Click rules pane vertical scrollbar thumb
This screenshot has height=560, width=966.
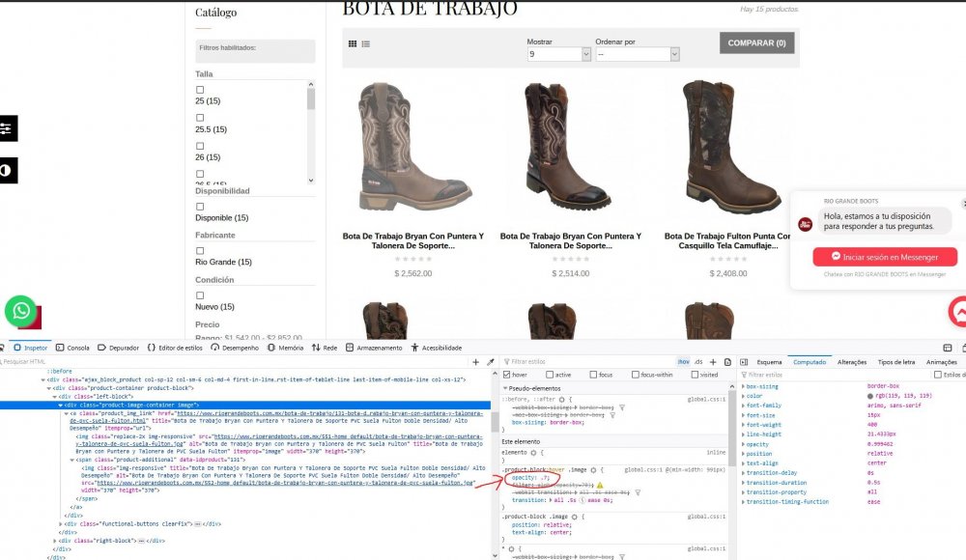click(x=732, y=428)
